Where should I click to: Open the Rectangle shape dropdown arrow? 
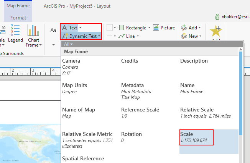click(149, 28)
